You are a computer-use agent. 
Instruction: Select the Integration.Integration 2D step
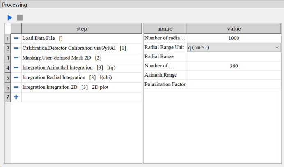coord(82,87)
